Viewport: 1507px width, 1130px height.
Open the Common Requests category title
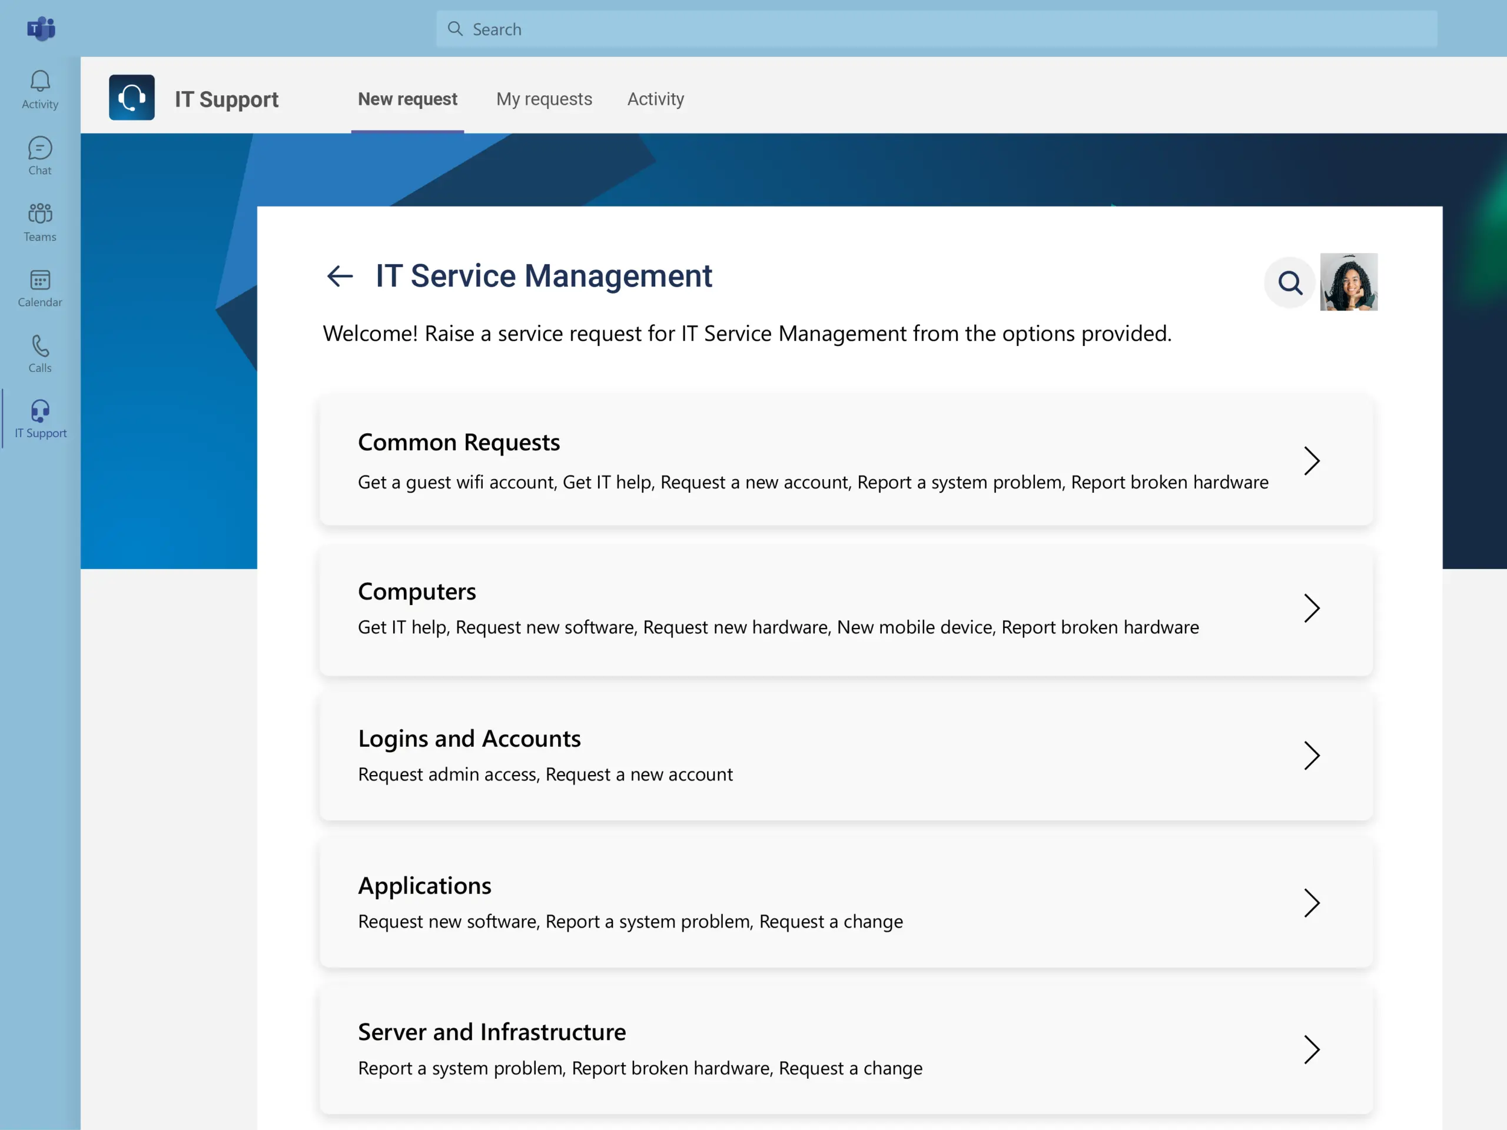click(459, 443)
